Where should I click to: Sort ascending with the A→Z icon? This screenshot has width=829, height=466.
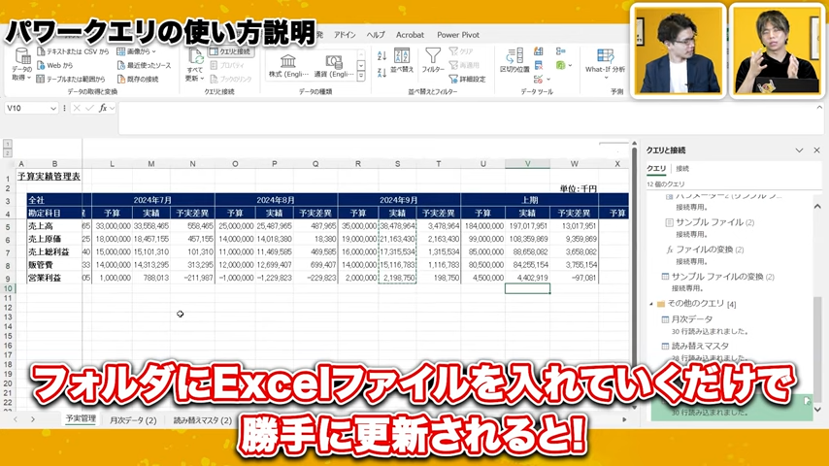pyautogui.click(x=382, y=55)
